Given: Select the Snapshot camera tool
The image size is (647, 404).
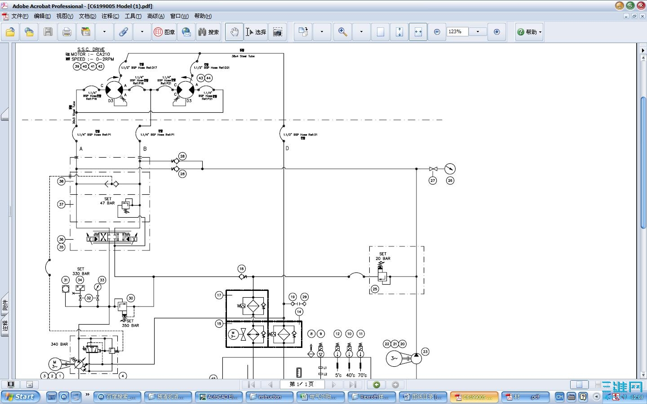Looking at the screenshot, I should [278, 32].
